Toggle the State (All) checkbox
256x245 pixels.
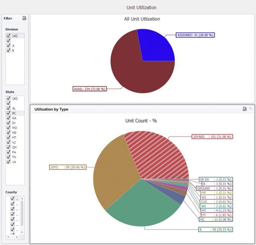pyautogui.click(x=9, y=99)
